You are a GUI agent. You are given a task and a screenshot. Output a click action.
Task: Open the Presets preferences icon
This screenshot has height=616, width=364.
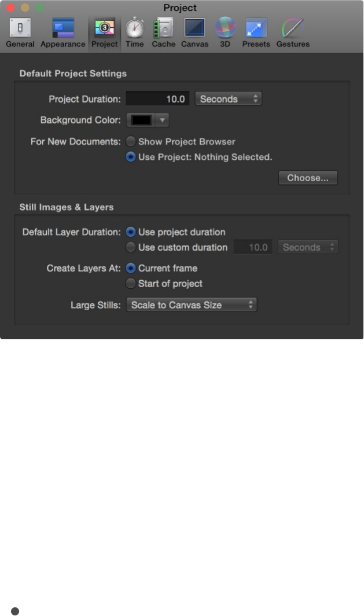pyautogui.click(x=256, y=28)
